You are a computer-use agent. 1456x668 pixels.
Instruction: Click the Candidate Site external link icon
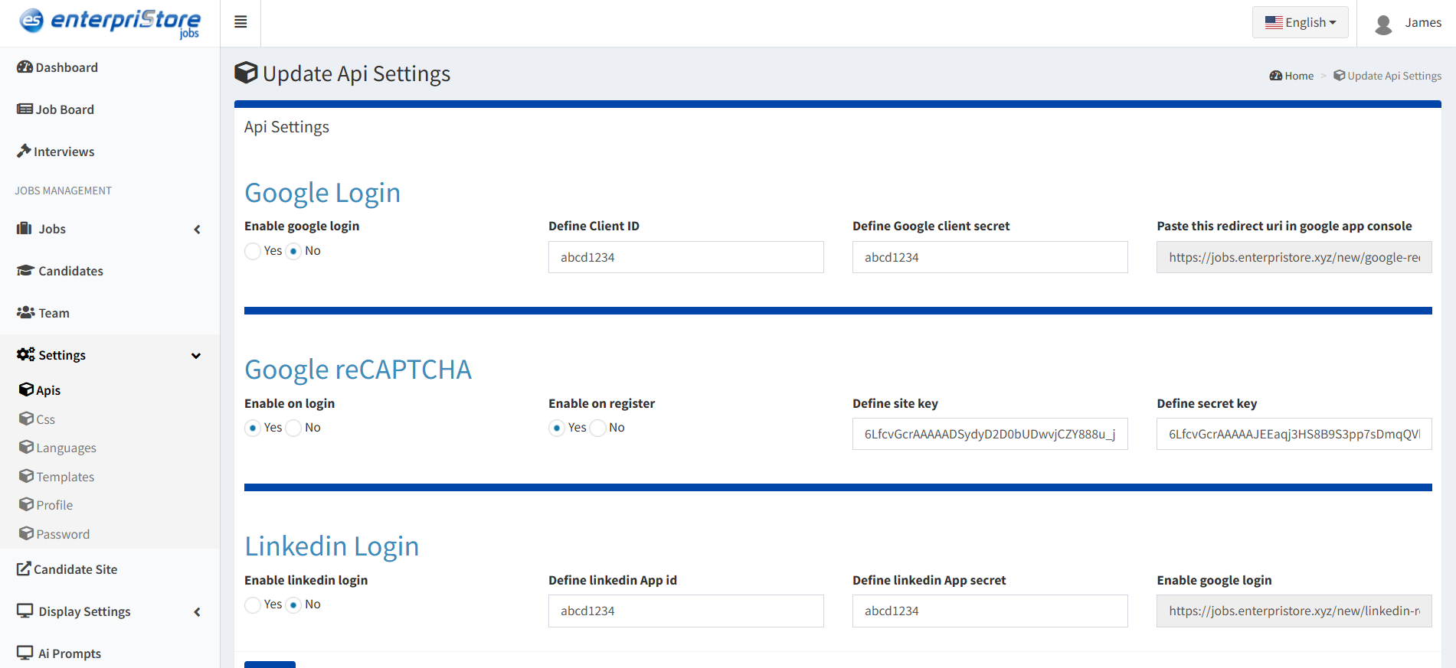[x=24, y=569]
